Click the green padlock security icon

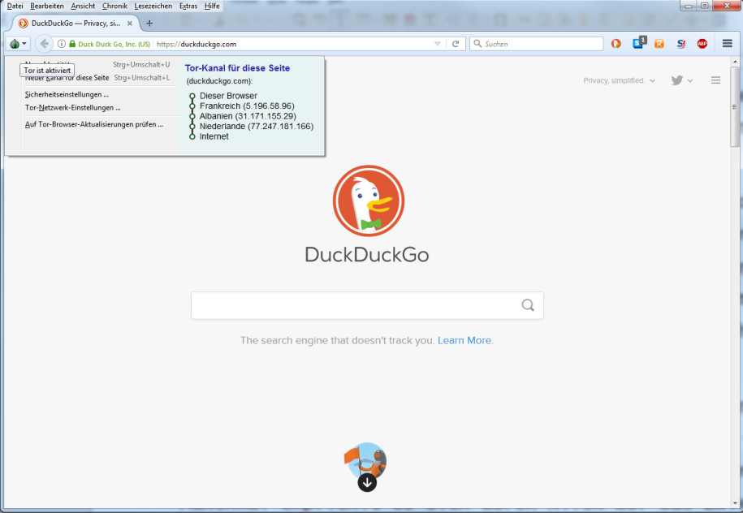72,44
